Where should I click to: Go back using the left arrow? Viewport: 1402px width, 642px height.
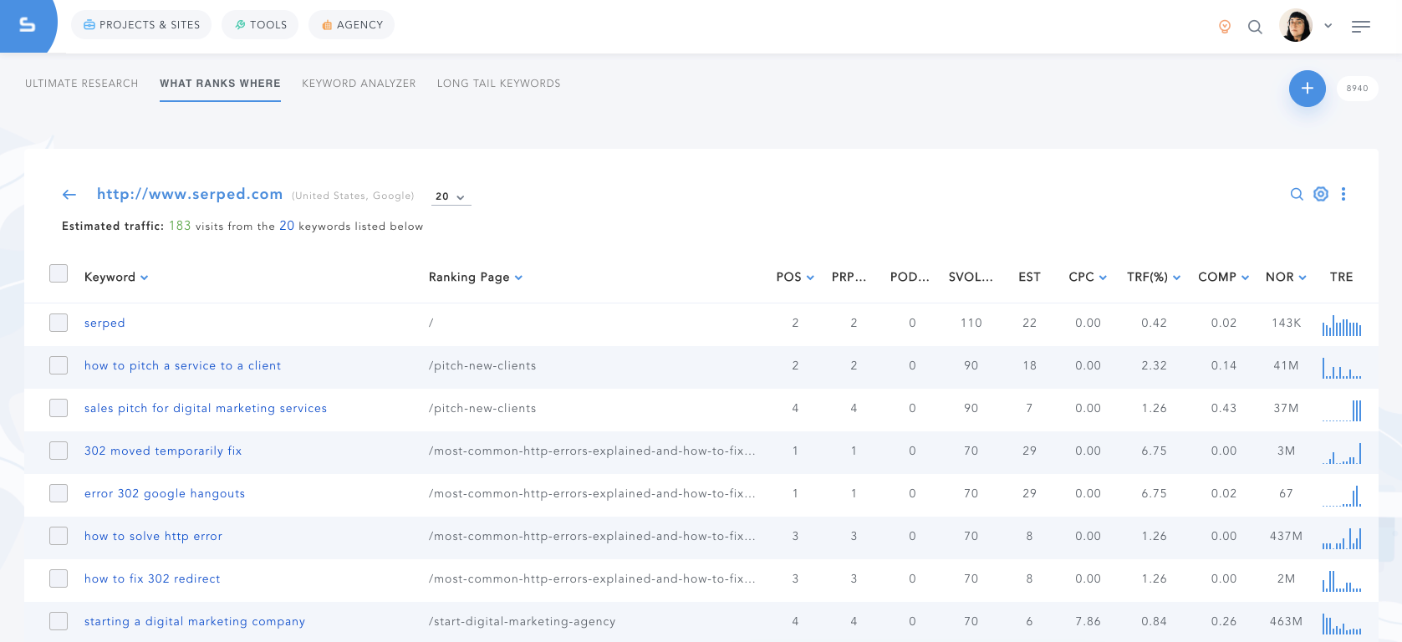pyautogui.click(x=69, y=195)
